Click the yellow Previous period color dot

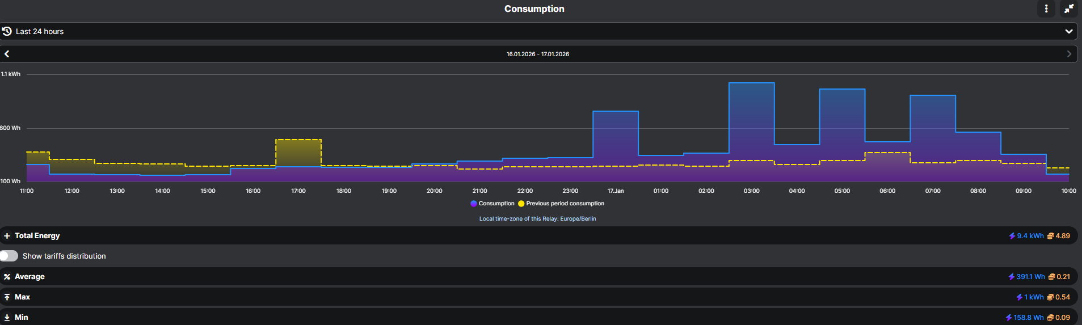click(521, 204)
